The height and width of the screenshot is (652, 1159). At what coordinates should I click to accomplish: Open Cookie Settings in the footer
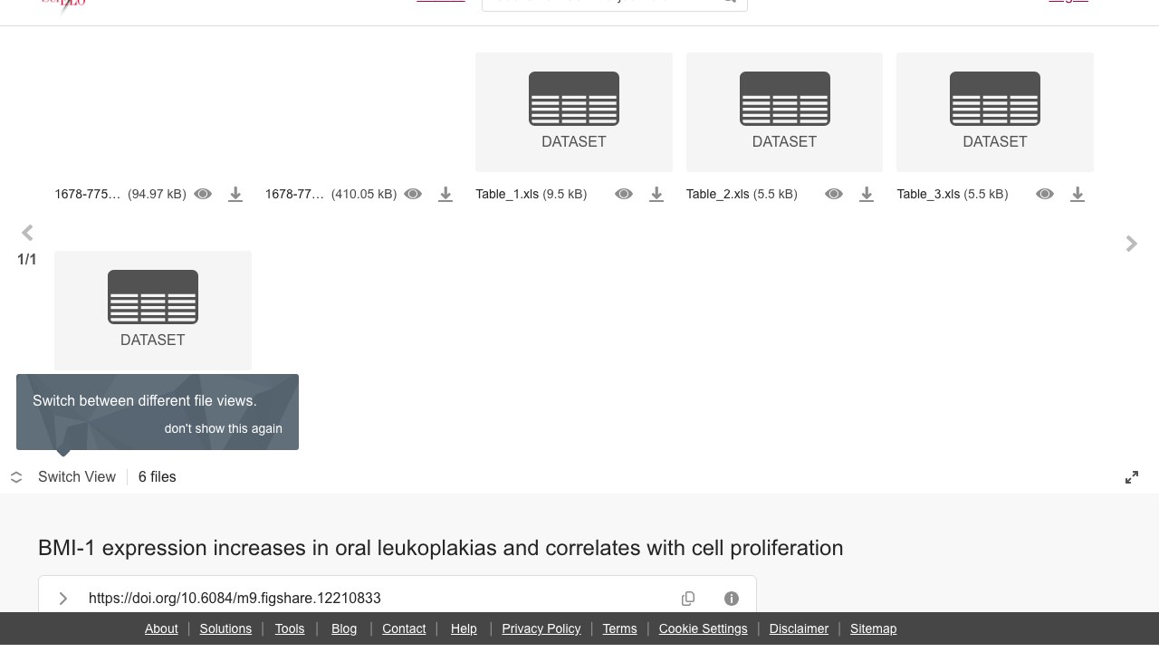(x=704, y=628)
